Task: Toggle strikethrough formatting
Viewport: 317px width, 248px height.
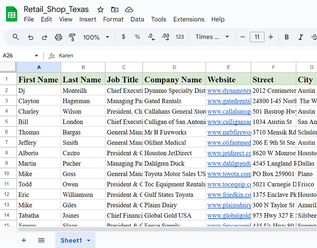Action: [314, 37]
